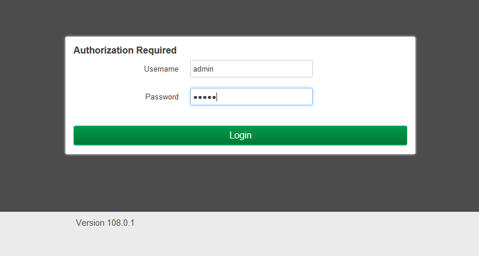Click the Username input field
Screen dimensions: 479x256
click(x=251, y=69)
